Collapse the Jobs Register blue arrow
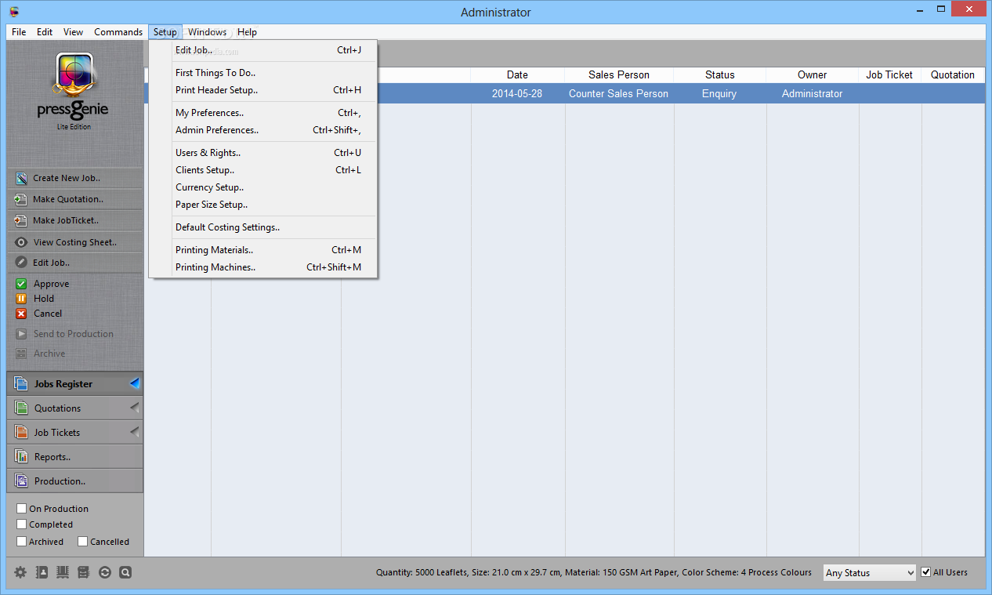Viewport: 992px width, 595px height. pos(134,383)
